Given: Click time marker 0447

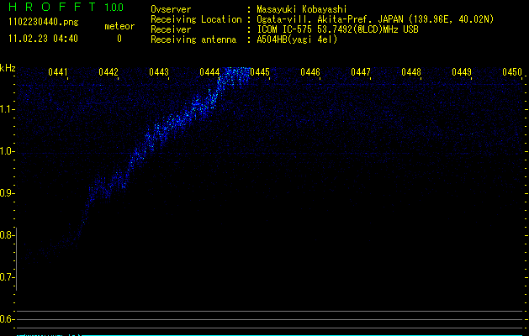Looking at the screenshot, I should tap(361, 72).
